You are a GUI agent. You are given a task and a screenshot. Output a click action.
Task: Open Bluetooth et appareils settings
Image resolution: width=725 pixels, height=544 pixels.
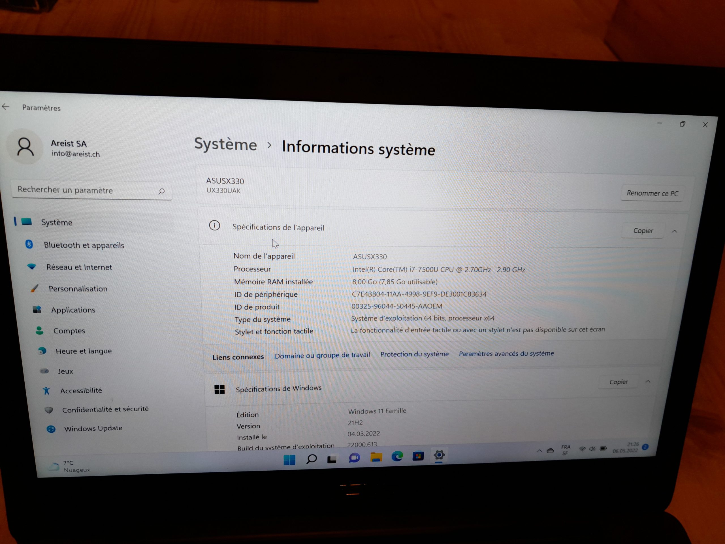(x=84, y=245)
